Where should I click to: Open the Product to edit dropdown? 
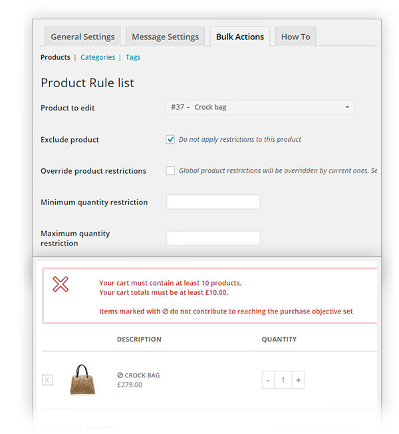click(x=259, y=107)
